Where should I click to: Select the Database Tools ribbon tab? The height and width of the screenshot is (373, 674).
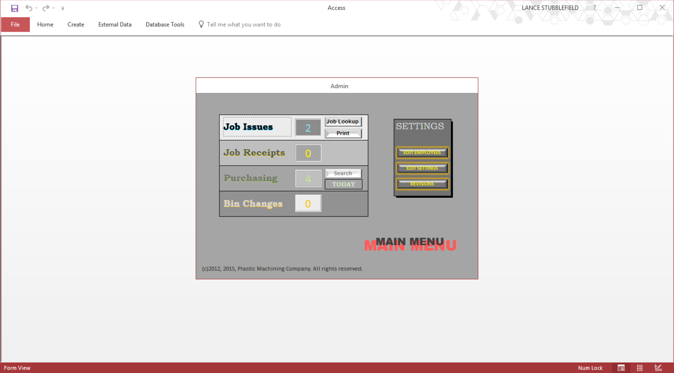click(165, 24)
